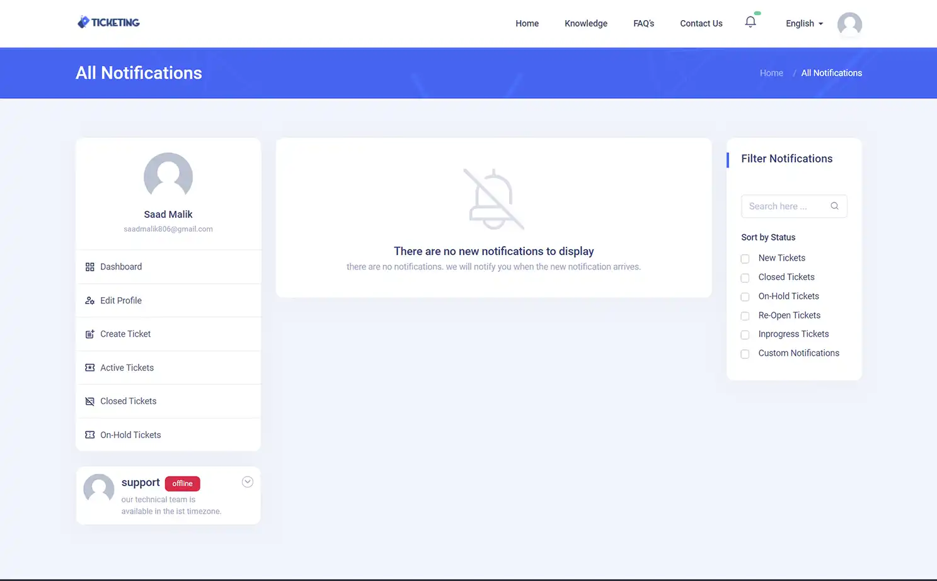Select the Dashboard icon in the sidebar
This screenshot has width=937, height=581.
tap(89, 266)
